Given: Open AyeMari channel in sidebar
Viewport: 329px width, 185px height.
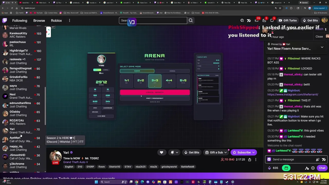Looking at the screenshot, I should [23, 139].
